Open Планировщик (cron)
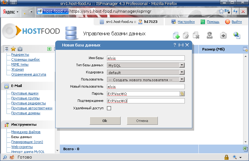Viewport: 249px width, 161px height. point(27,142)
